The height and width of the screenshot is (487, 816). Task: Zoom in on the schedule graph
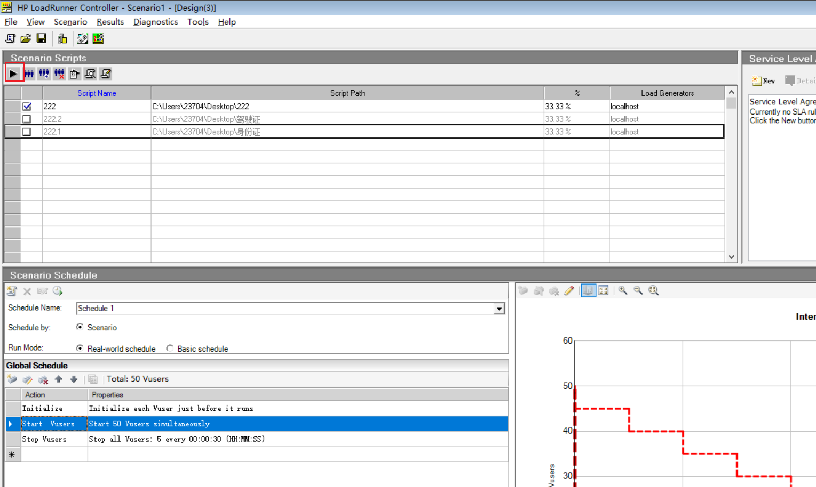[623, 290]
